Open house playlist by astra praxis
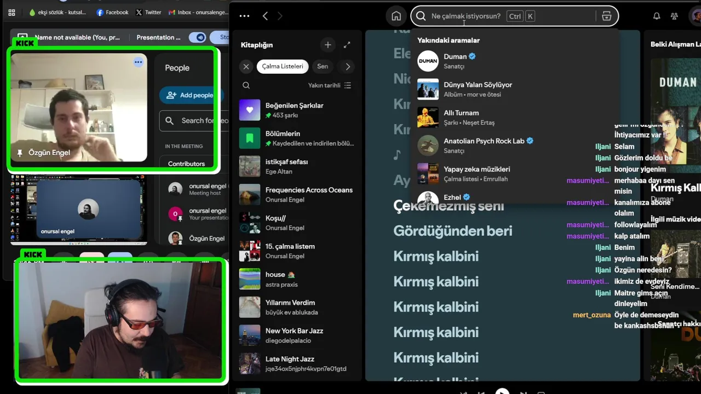701x394 pixels. 297,279
